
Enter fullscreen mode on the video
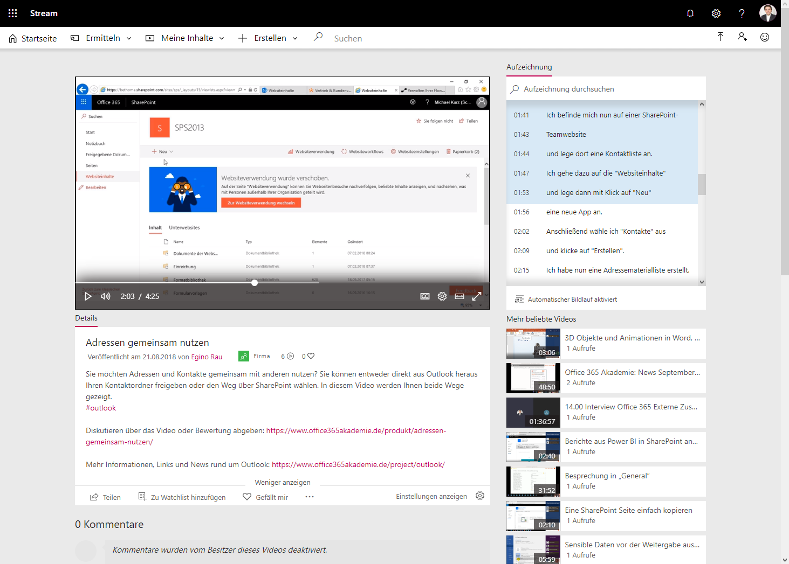[x=477, y=296]
